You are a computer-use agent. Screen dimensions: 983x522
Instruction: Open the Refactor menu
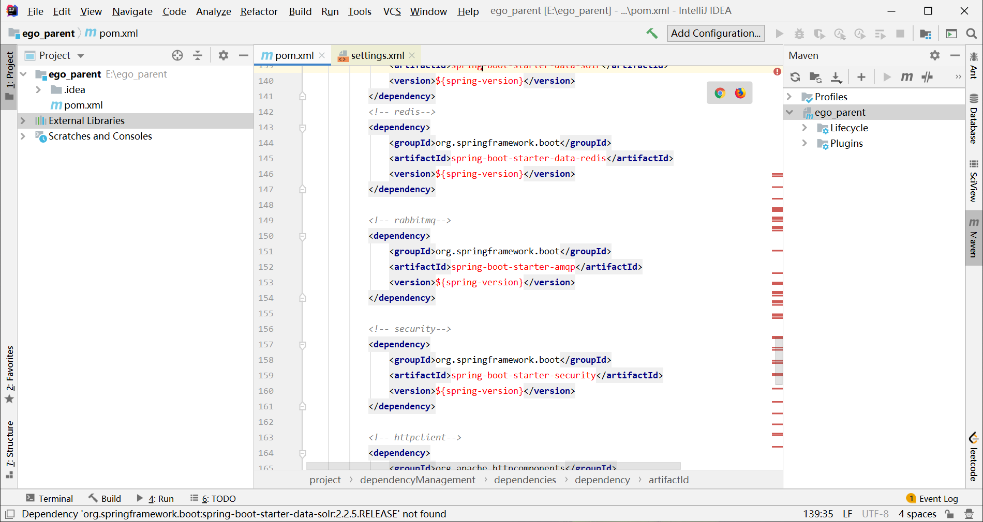259,11
